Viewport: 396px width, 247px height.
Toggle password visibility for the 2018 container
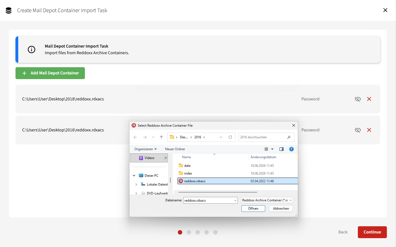358,99
